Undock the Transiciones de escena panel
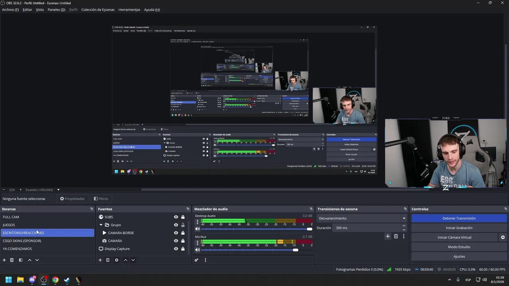The height and width of the screenshot is (286, 509). (405, 209)
